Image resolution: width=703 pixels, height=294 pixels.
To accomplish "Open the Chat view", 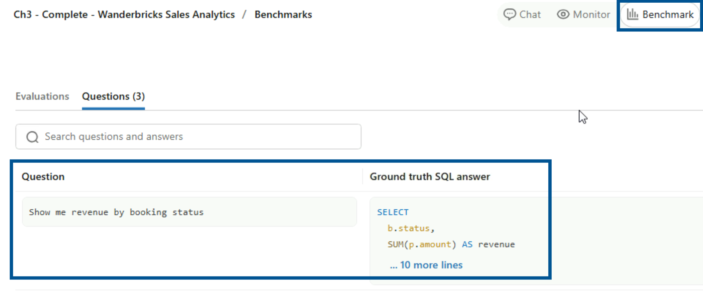I will (x=522, y=15).
